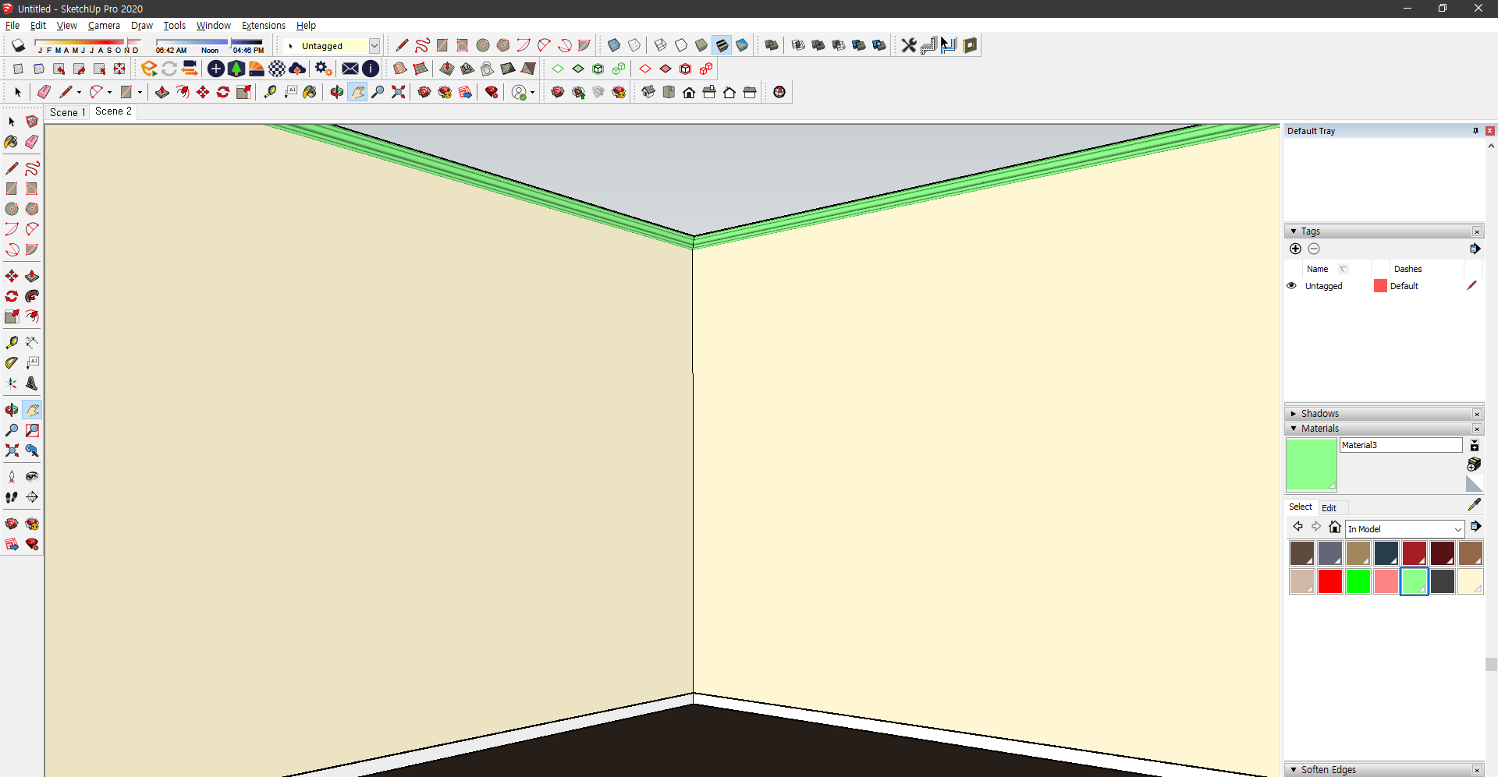Screen dimensions: 1498x777
Task: Switch to X-ray face style
Action: tap(614, 45)
